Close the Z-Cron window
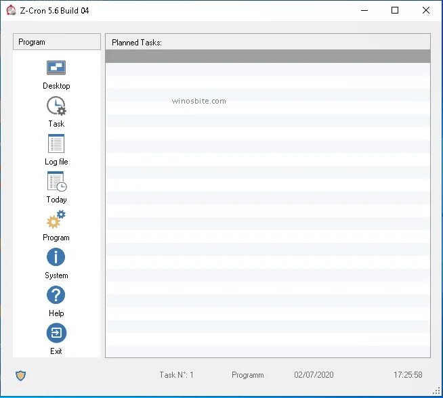The height and width of the screenshot is (398, 443). [426, 10]
